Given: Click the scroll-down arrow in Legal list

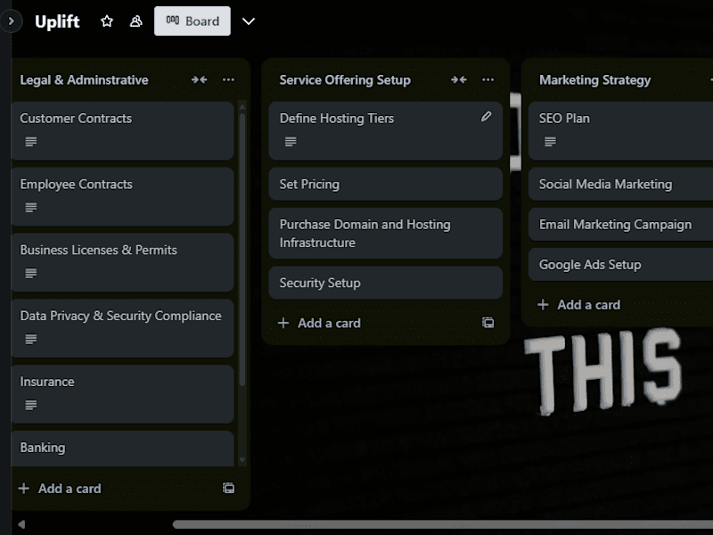Looking at the screenshot, I should 242,460.
